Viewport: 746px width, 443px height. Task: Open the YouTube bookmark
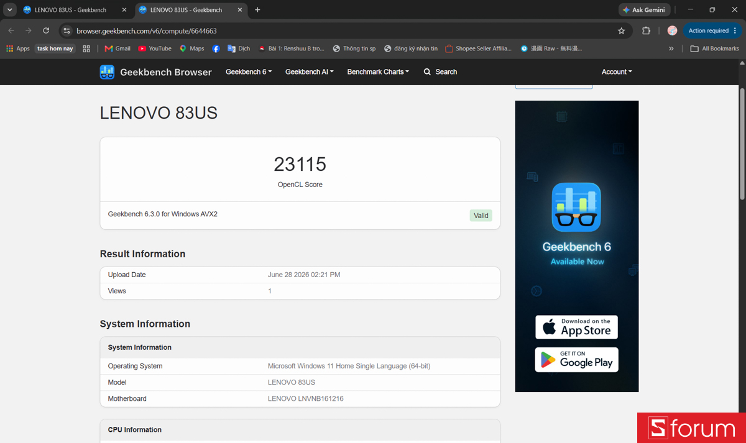pos(155,48)
